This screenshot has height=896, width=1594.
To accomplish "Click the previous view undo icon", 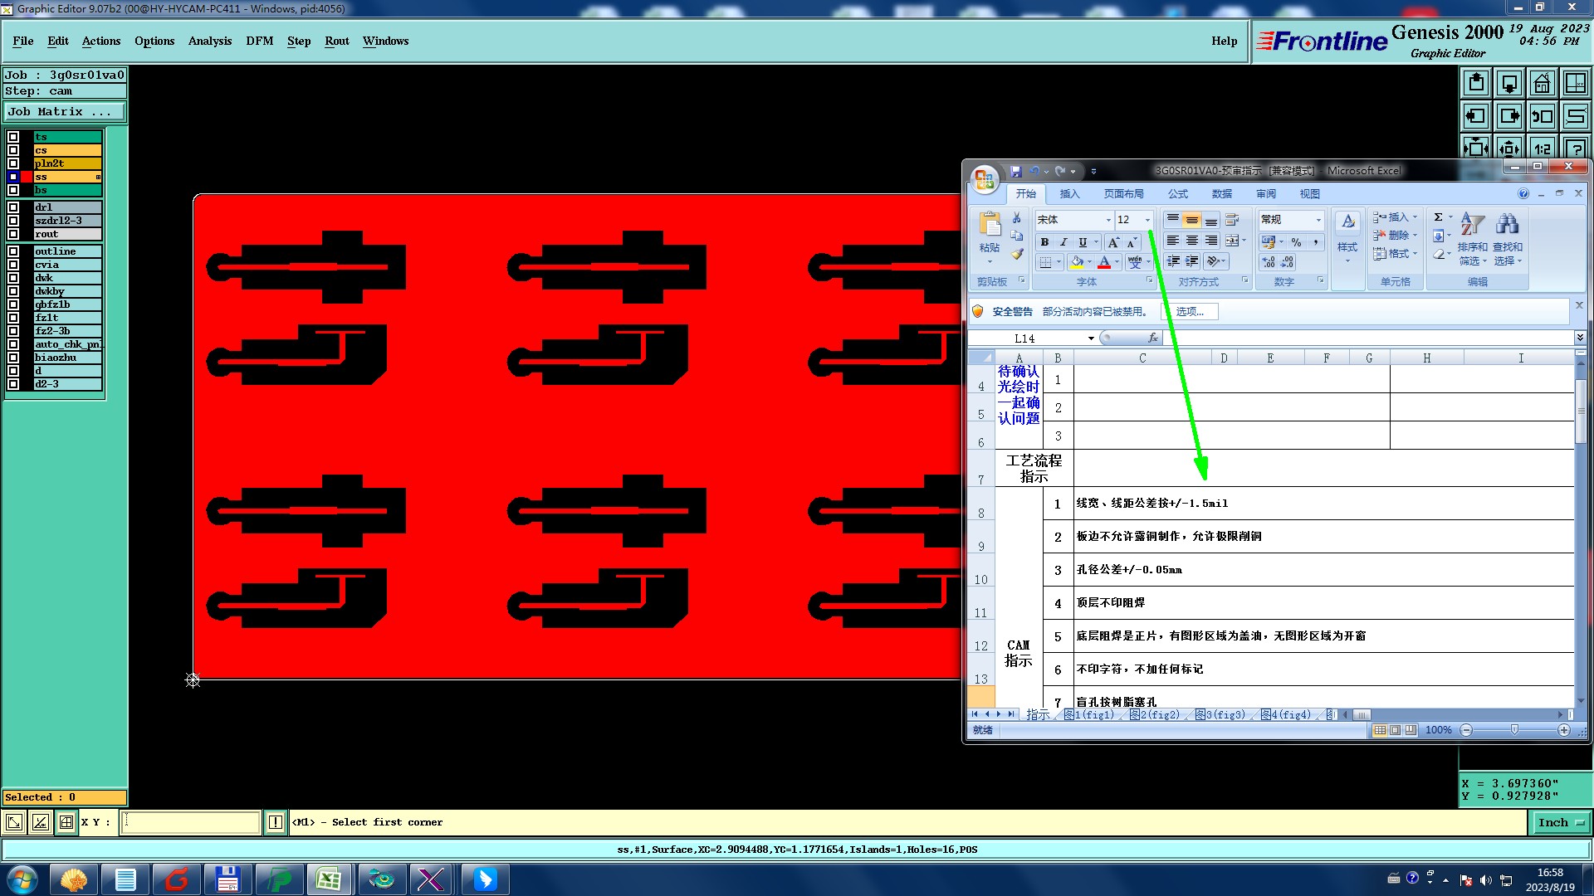I will click(x=1543, y=116).
